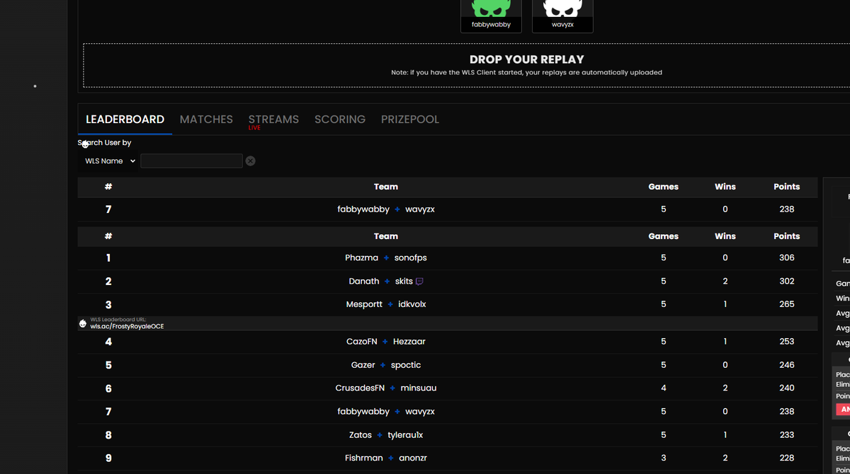Open wls.ac/FrostyRoyaleOCE leaderboard link

coord(127,326)
